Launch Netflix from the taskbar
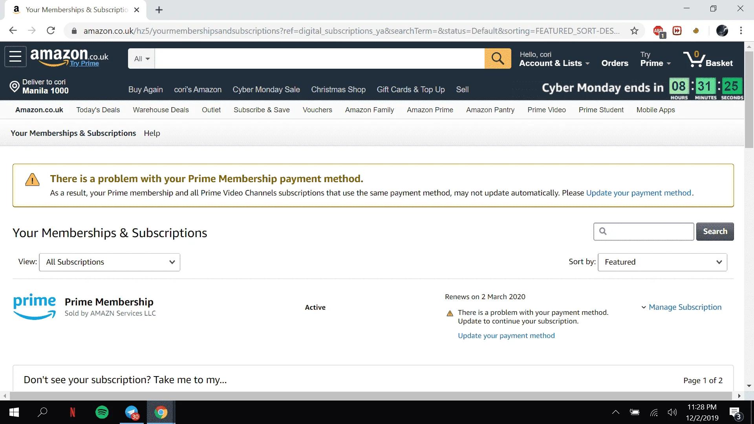Image resolution: width=754 pixels, height=424 pixels. tap(72, 412)
